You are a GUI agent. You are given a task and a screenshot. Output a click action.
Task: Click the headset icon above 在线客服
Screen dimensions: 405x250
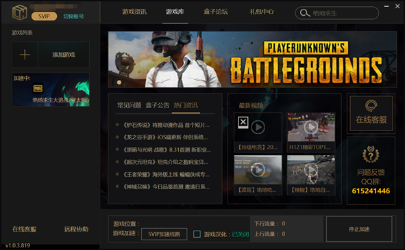(371, 105)
